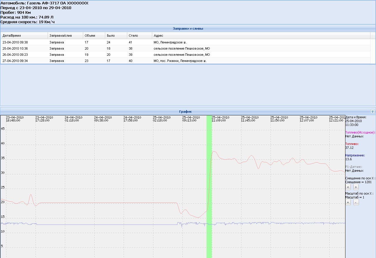
Task: Click the Стало column header
Action: click(140, 36)
